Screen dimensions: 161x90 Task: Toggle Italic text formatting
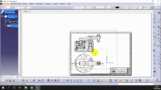(x=38, y=7)
